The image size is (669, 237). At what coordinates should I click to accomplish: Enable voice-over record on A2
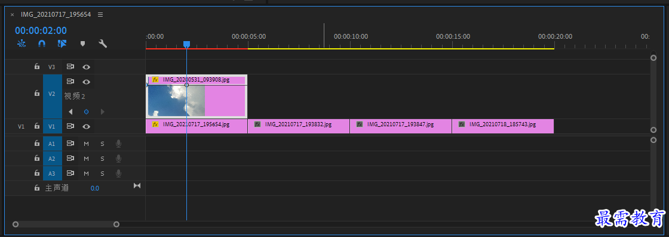click(118, 159)
